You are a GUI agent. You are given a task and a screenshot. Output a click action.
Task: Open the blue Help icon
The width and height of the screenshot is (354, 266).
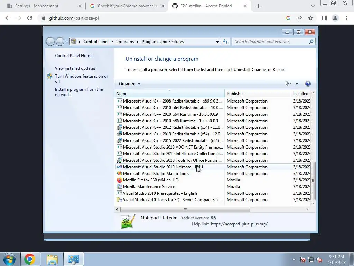[x=308, y=84]
